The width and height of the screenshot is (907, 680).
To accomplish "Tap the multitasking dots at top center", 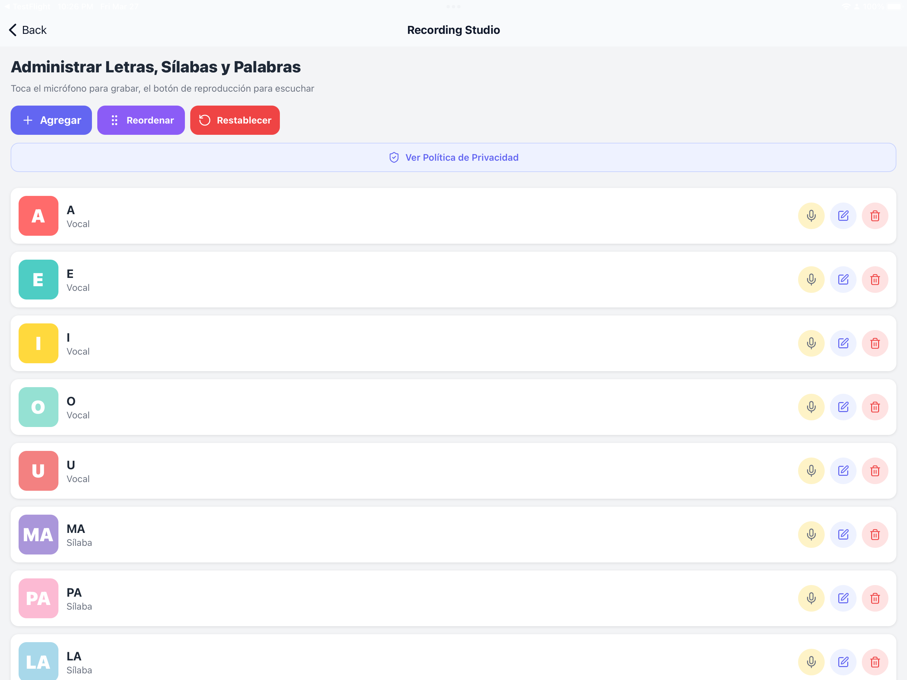I will pos(453,7).
